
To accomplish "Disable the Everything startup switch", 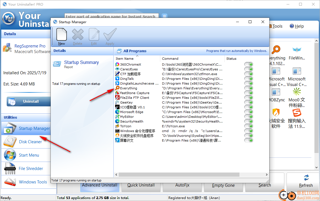I will point(249,88).
